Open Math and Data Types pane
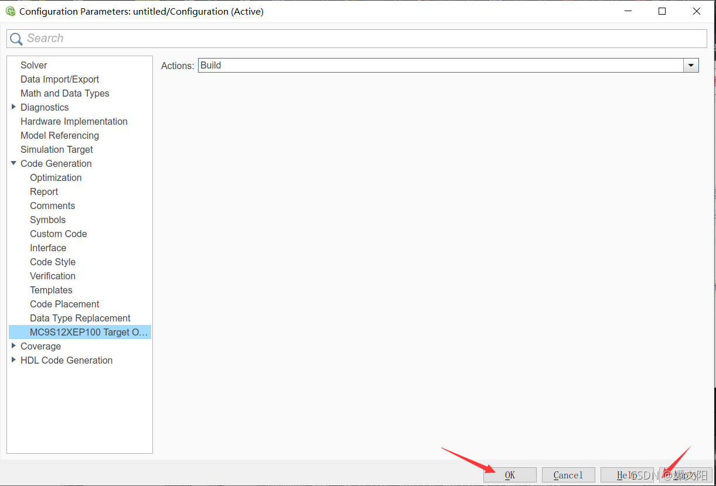The height and width of the screenshot is (486, 716). [64, 93]
